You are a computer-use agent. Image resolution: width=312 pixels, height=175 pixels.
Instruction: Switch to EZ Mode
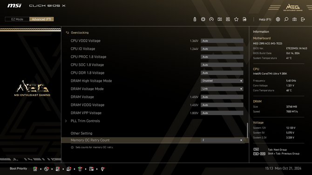point(17,19)
